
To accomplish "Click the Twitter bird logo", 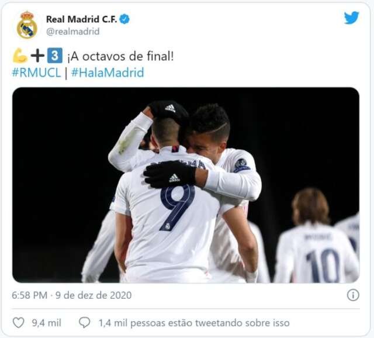I will pos(351,18).
